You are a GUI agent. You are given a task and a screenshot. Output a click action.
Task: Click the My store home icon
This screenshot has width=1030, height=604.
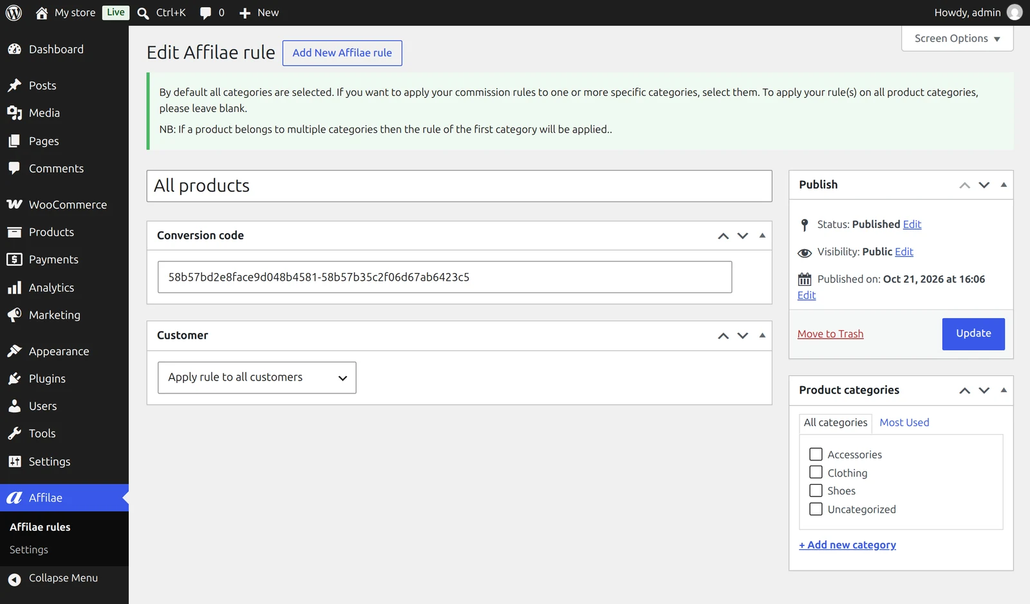tap(42, 13)
